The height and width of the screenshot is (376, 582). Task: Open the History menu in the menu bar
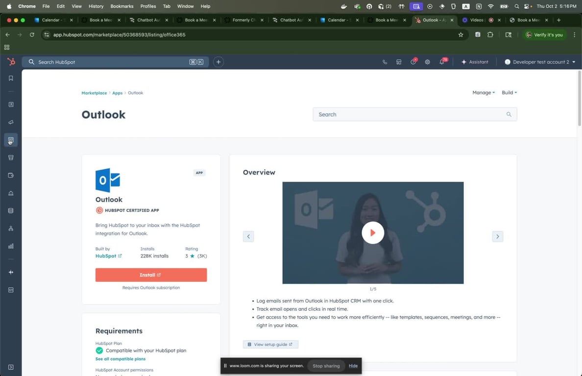[x=96, y=6]
